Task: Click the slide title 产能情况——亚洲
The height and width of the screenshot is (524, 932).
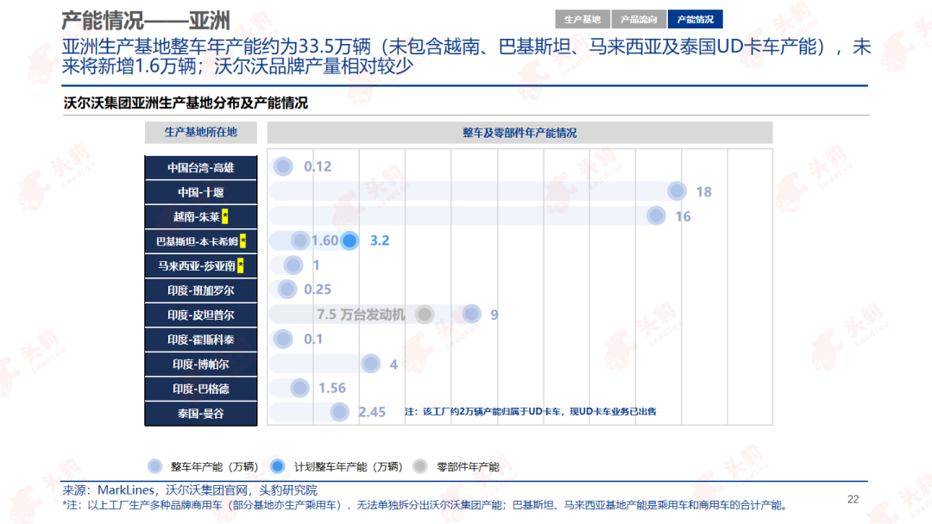Action: 146,20
